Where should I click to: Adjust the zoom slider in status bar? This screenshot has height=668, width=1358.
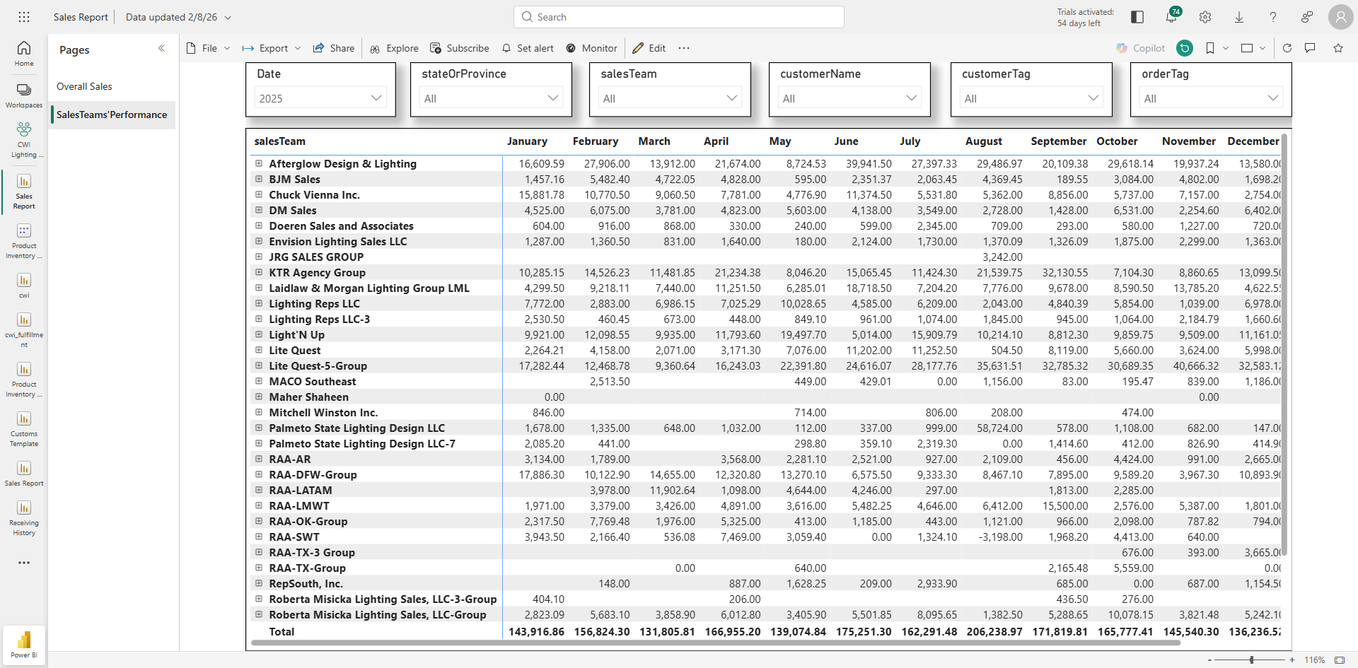click(1251, 660)
